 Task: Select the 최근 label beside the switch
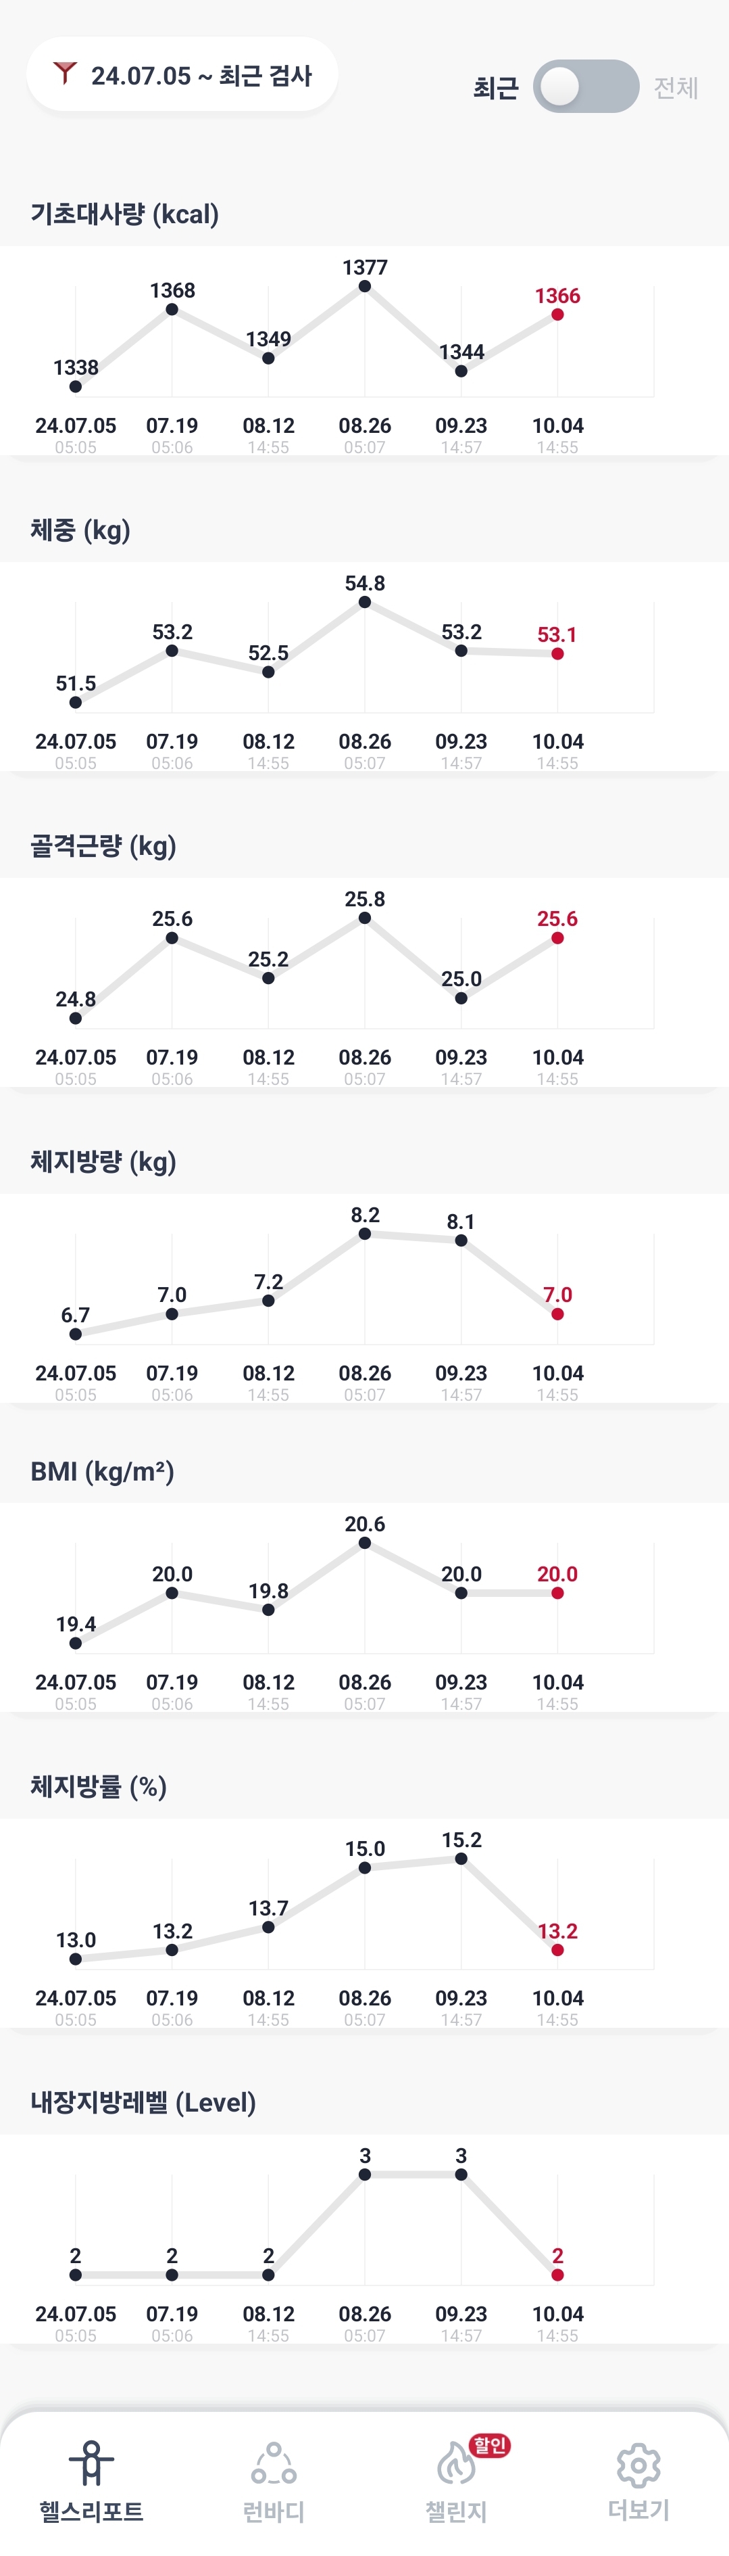[495, 87]
